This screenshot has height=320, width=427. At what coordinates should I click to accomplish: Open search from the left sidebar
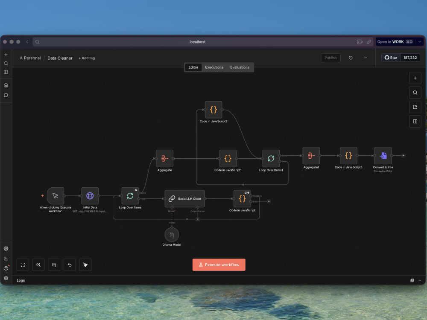pyautogui.click(x=6, y=64)
